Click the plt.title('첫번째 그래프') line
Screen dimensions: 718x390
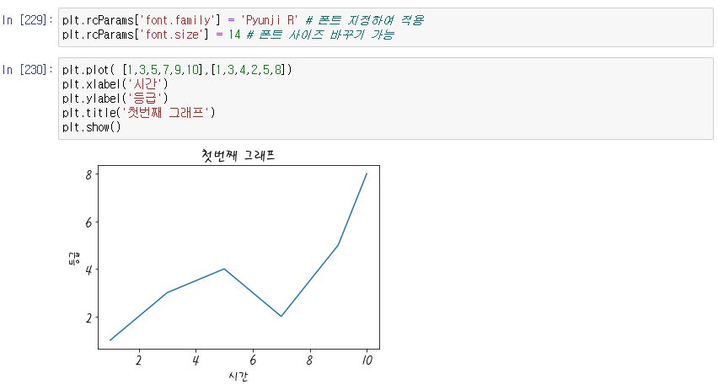click(139, 113)
